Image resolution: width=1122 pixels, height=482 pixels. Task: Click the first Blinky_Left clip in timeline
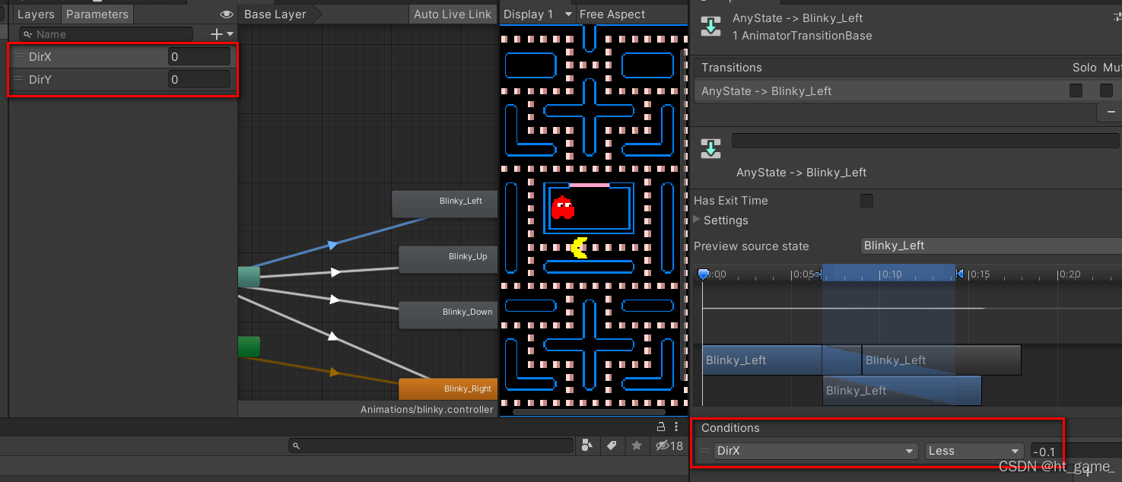click(761, 360)
